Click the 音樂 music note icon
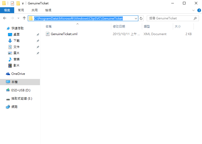202x144 pixels. pyautogui.click(x=10, y=59)
